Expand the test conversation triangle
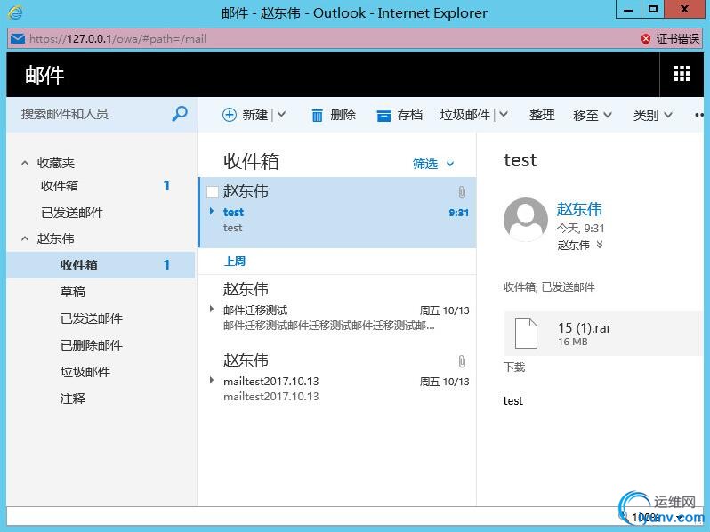This screenshot has height=532, width=710. point(212,211)
